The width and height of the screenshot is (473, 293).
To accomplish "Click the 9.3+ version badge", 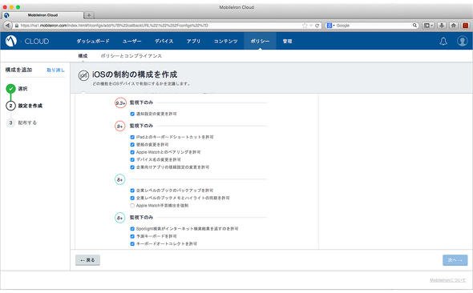I will pyautogui.click(x=120, y=103).
